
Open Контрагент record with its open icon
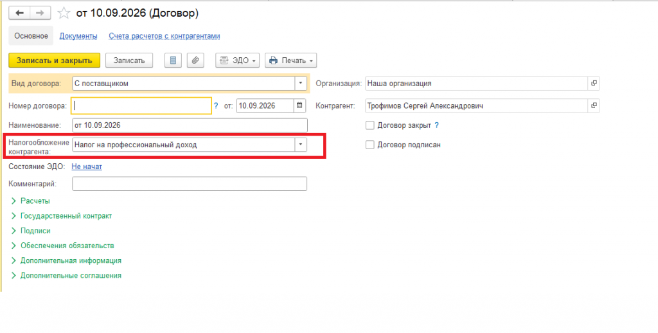[593, 106]
